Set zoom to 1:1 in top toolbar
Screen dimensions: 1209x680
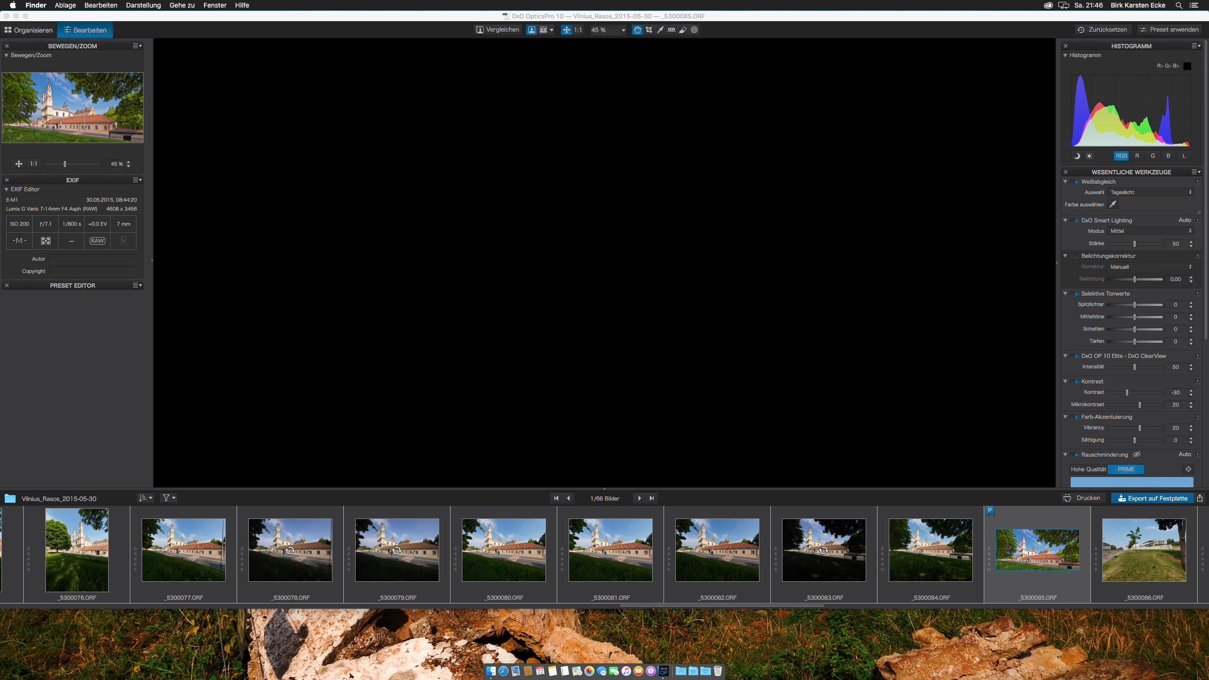tap(578, 30)
